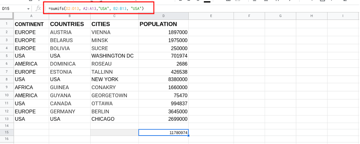Screen dimensions: 360x144
Task: Select the cell containing 1660000
Action: coord(164,87)
